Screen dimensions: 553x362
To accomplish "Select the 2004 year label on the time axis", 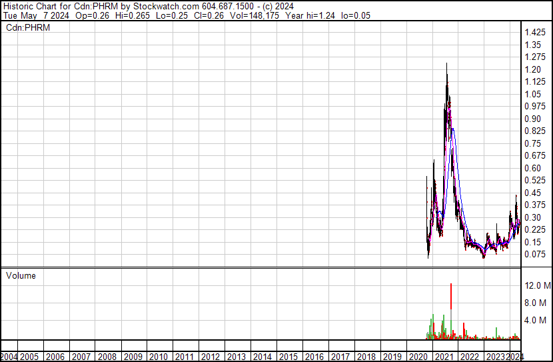I will click(x=9, y=357).
